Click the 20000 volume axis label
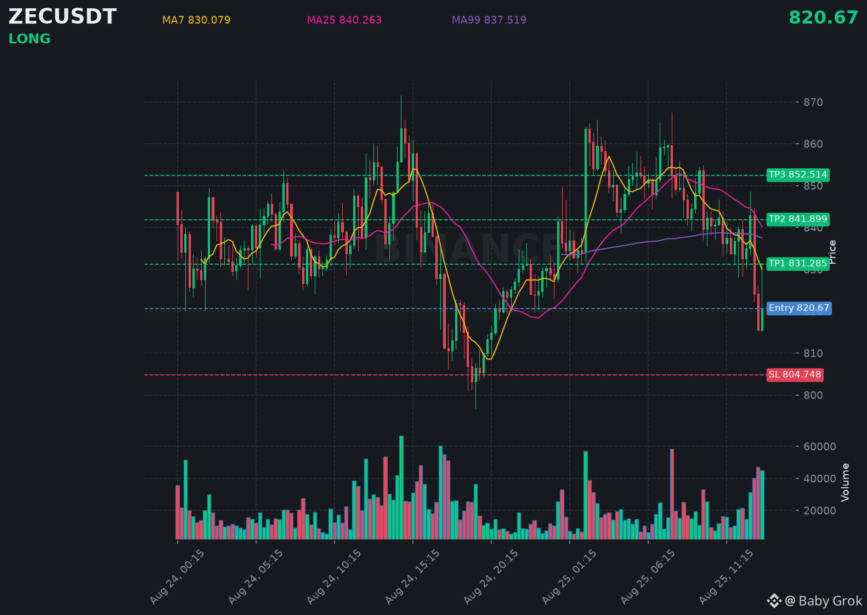Viewport: 867px width, 615px height. click(820, 511)
